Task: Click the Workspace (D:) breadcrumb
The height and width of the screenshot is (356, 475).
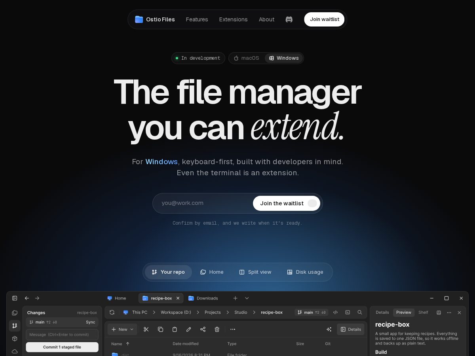Action: tap(176, 312)
